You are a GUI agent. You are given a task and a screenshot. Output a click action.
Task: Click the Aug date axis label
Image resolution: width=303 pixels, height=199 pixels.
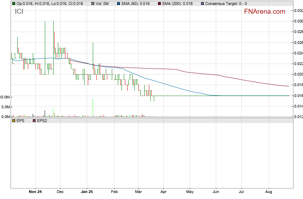click(268, 192)
